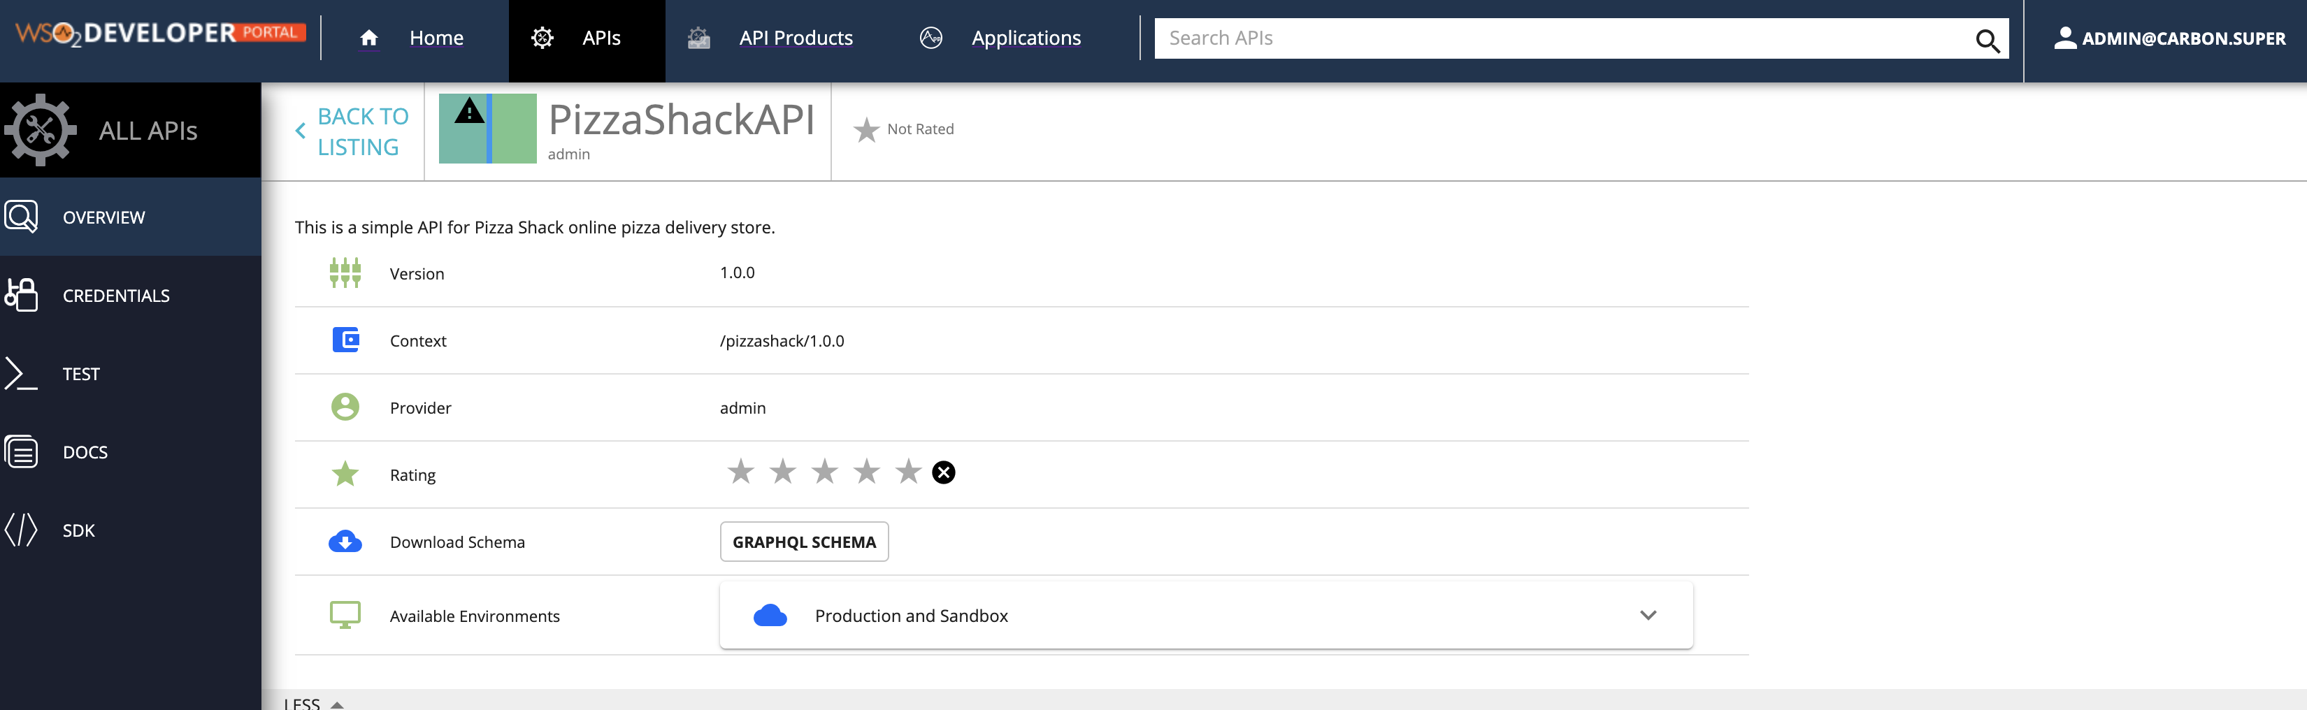Click the Credentials lock icon
The height and width of the screenshot is (710, 2307).
(x=22, y=295)
